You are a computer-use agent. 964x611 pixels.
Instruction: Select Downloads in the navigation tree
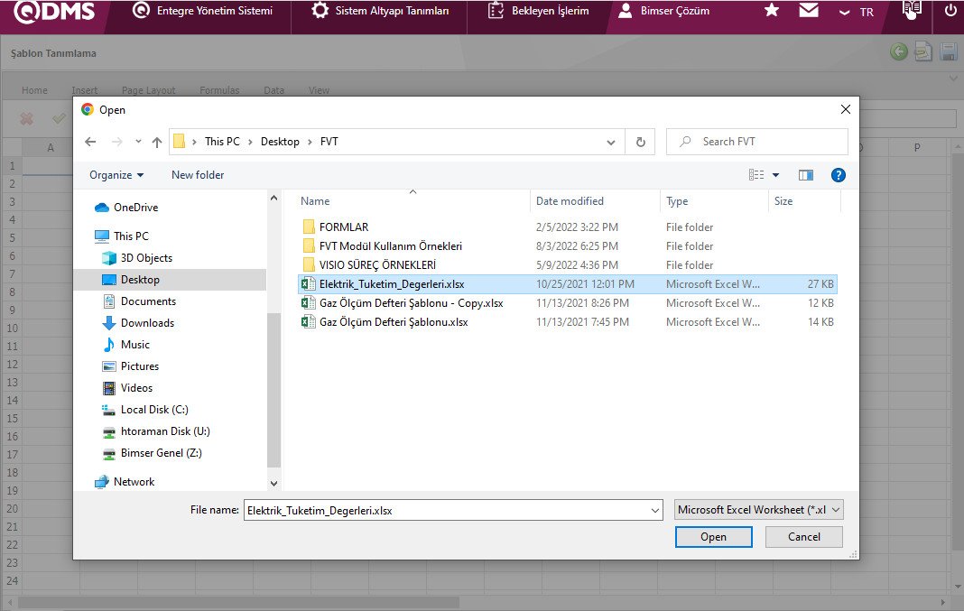click(x=147, y=323)
